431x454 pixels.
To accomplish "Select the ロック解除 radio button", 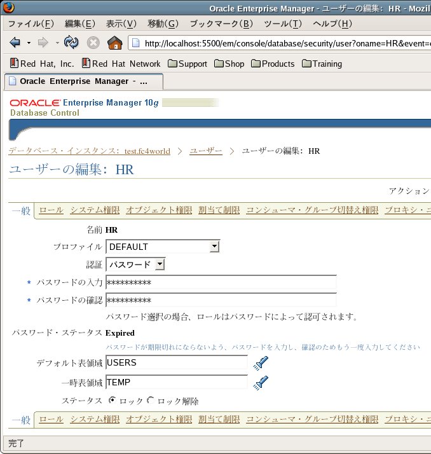I will 150,400.
